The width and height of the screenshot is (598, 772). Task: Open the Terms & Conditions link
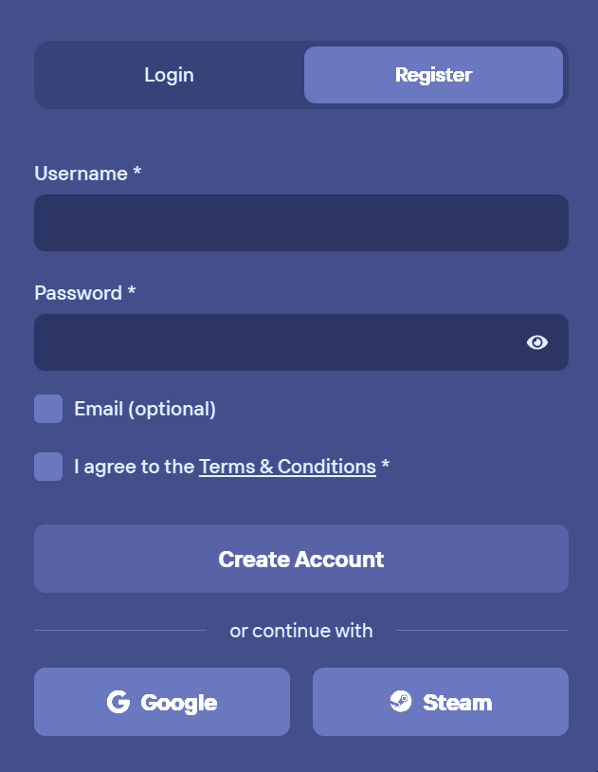286,467
